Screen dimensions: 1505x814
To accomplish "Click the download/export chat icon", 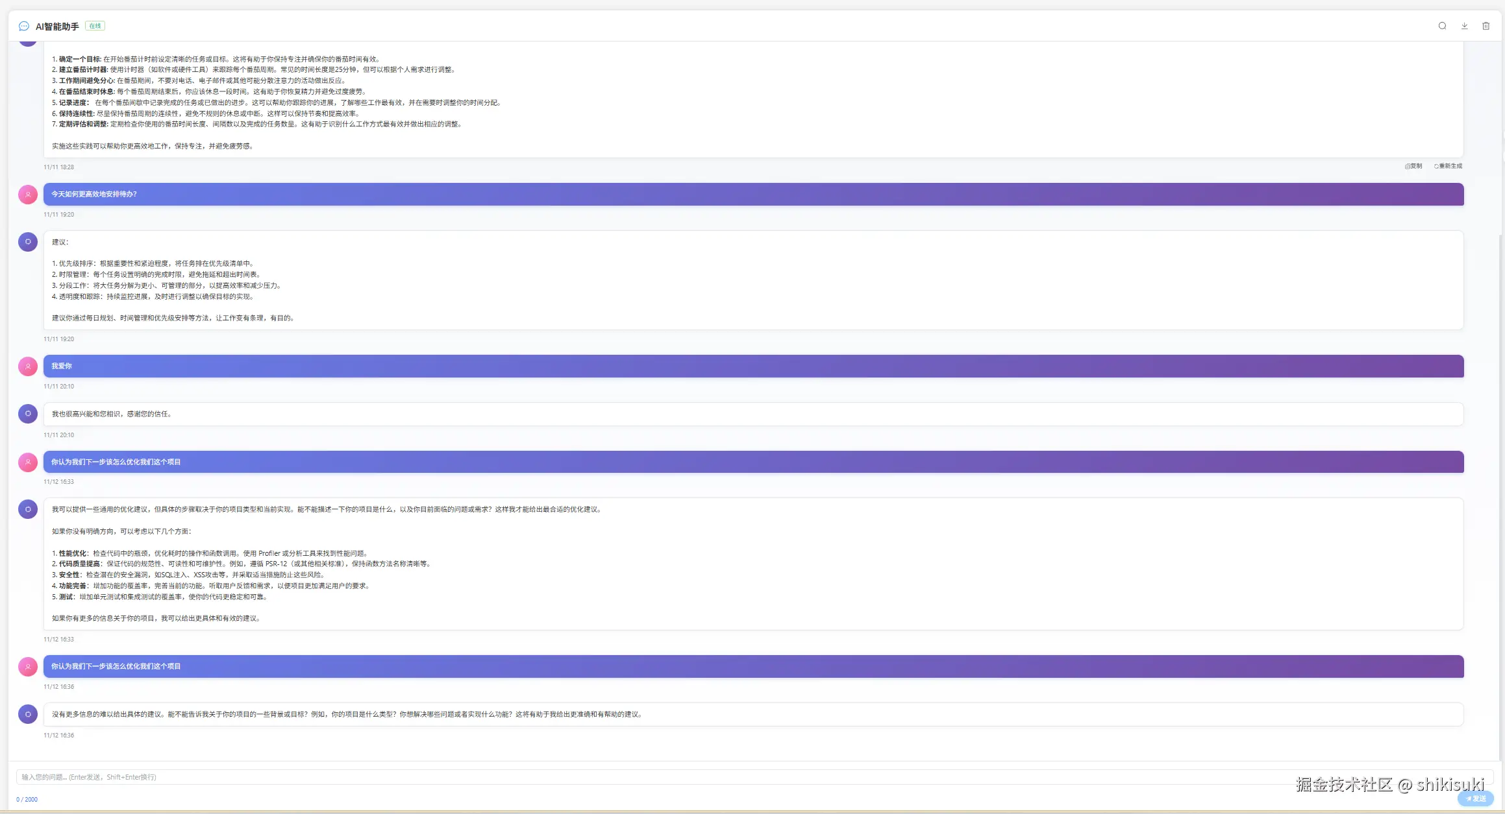I will (x=1464, y=26).
